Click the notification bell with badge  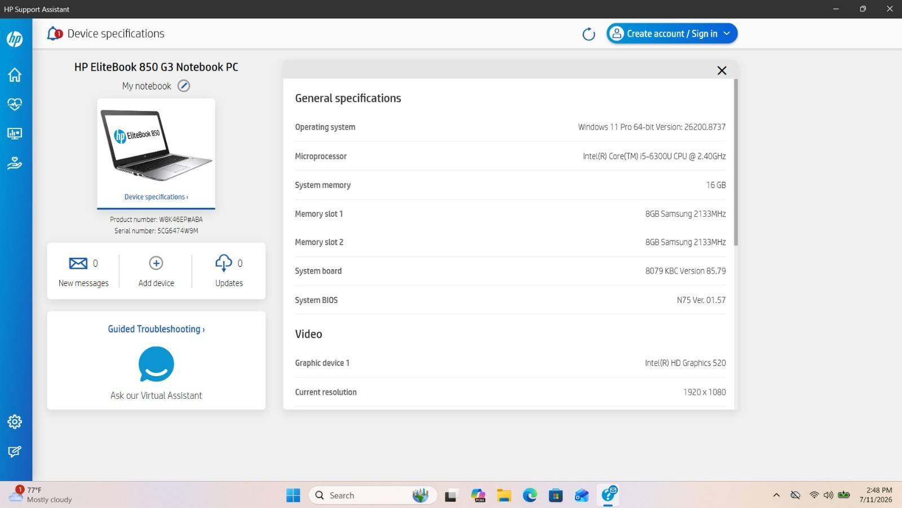54,34
